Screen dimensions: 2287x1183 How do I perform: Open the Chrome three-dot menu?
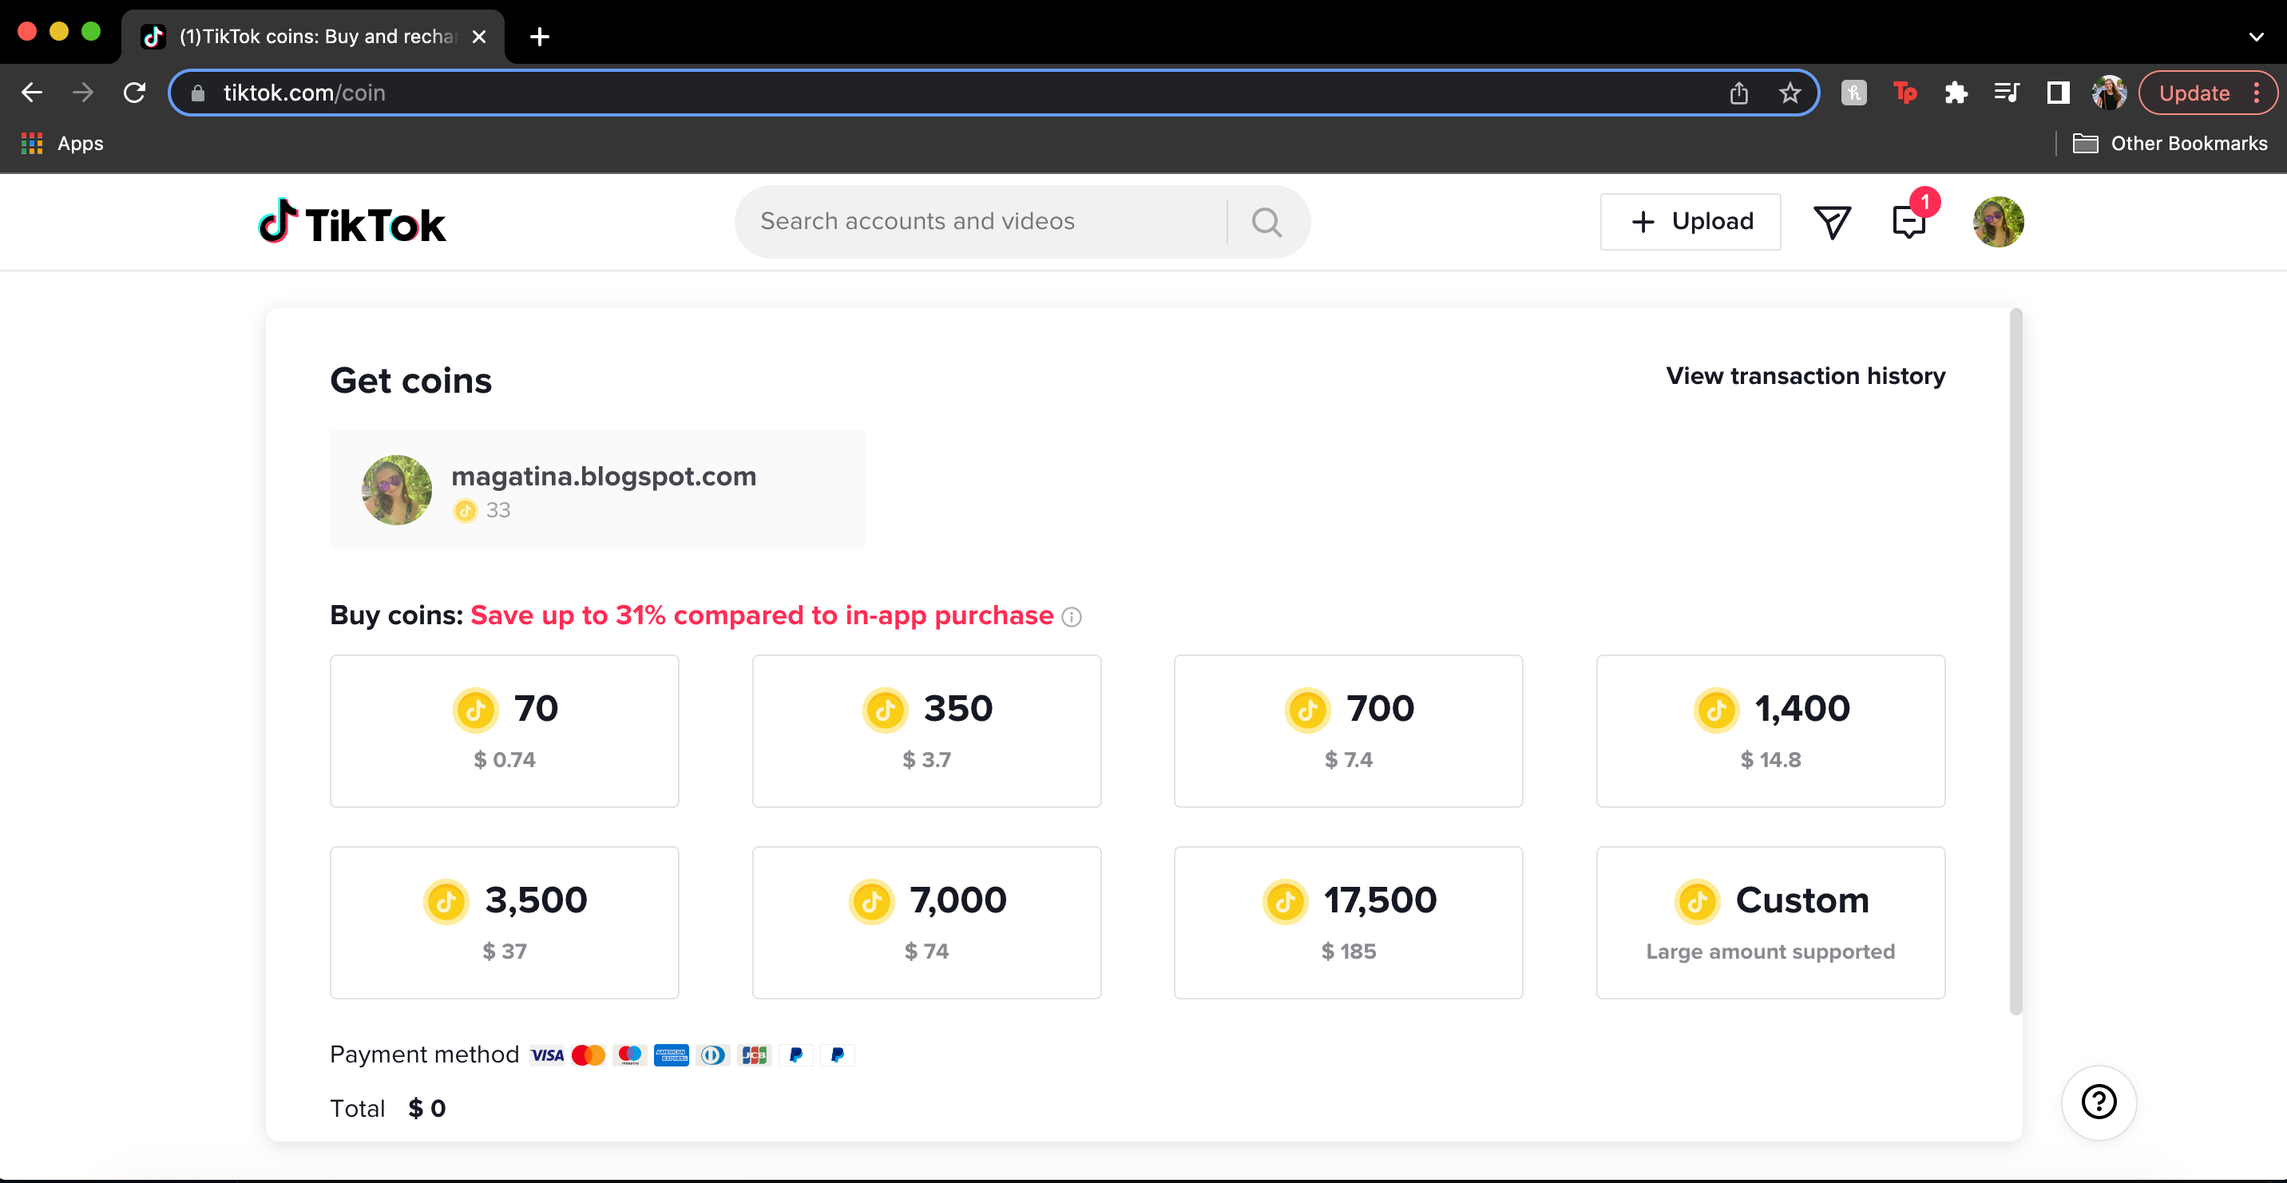[2257, 93]
